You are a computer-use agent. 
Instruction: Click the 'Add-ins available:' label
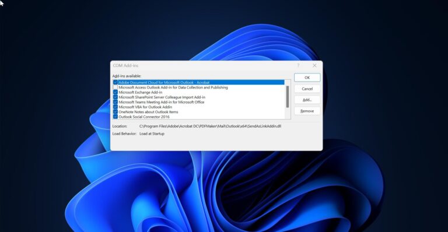pyautogui.click(x=127, y=76)
